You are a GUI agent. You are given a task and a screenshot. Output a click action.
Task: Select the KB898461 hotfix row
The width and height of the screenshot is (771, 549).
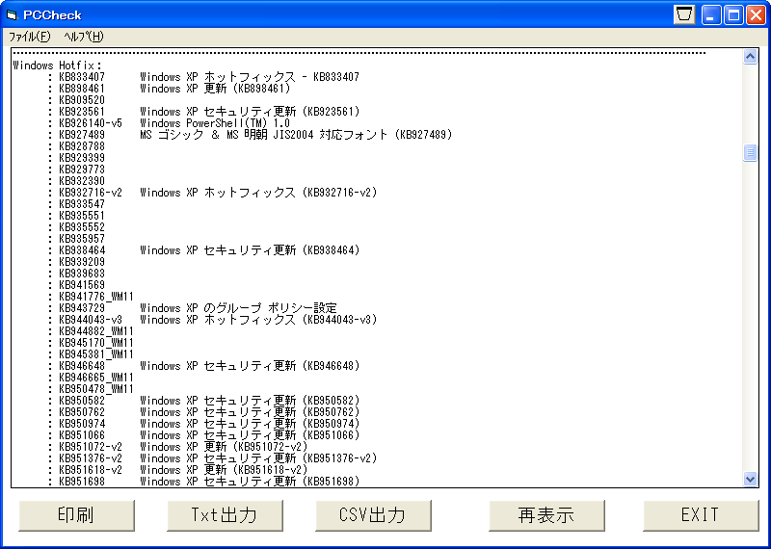tap(170, 89)
